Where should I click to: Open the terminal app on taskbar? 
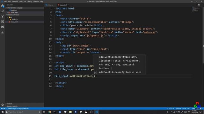point(55,112)
